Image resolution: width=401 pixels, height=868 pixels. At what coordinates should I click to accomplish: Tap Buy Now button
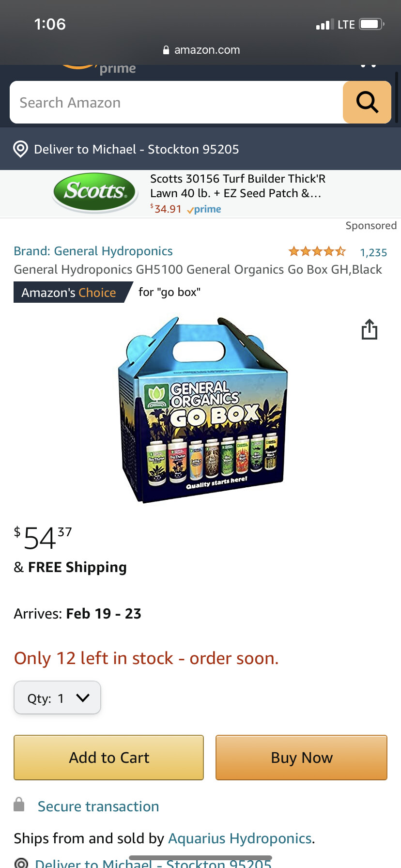[x=301, y=758]
